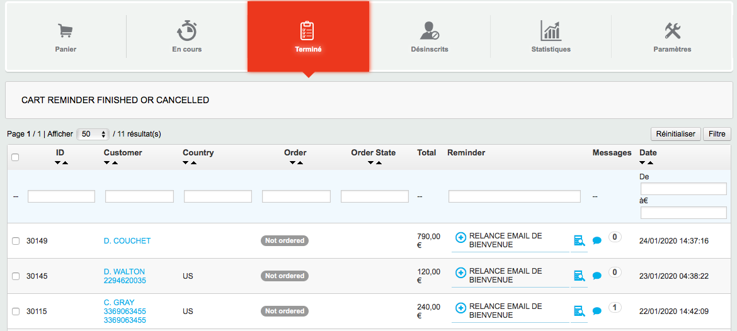737x331 pixels.
Task: Sort Date column ascending arrow
Action: [x=650, y=163]
